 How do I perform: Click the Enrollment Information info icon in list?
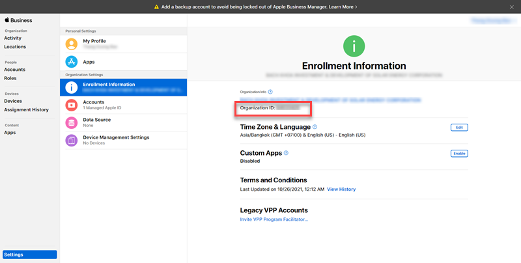72,87
